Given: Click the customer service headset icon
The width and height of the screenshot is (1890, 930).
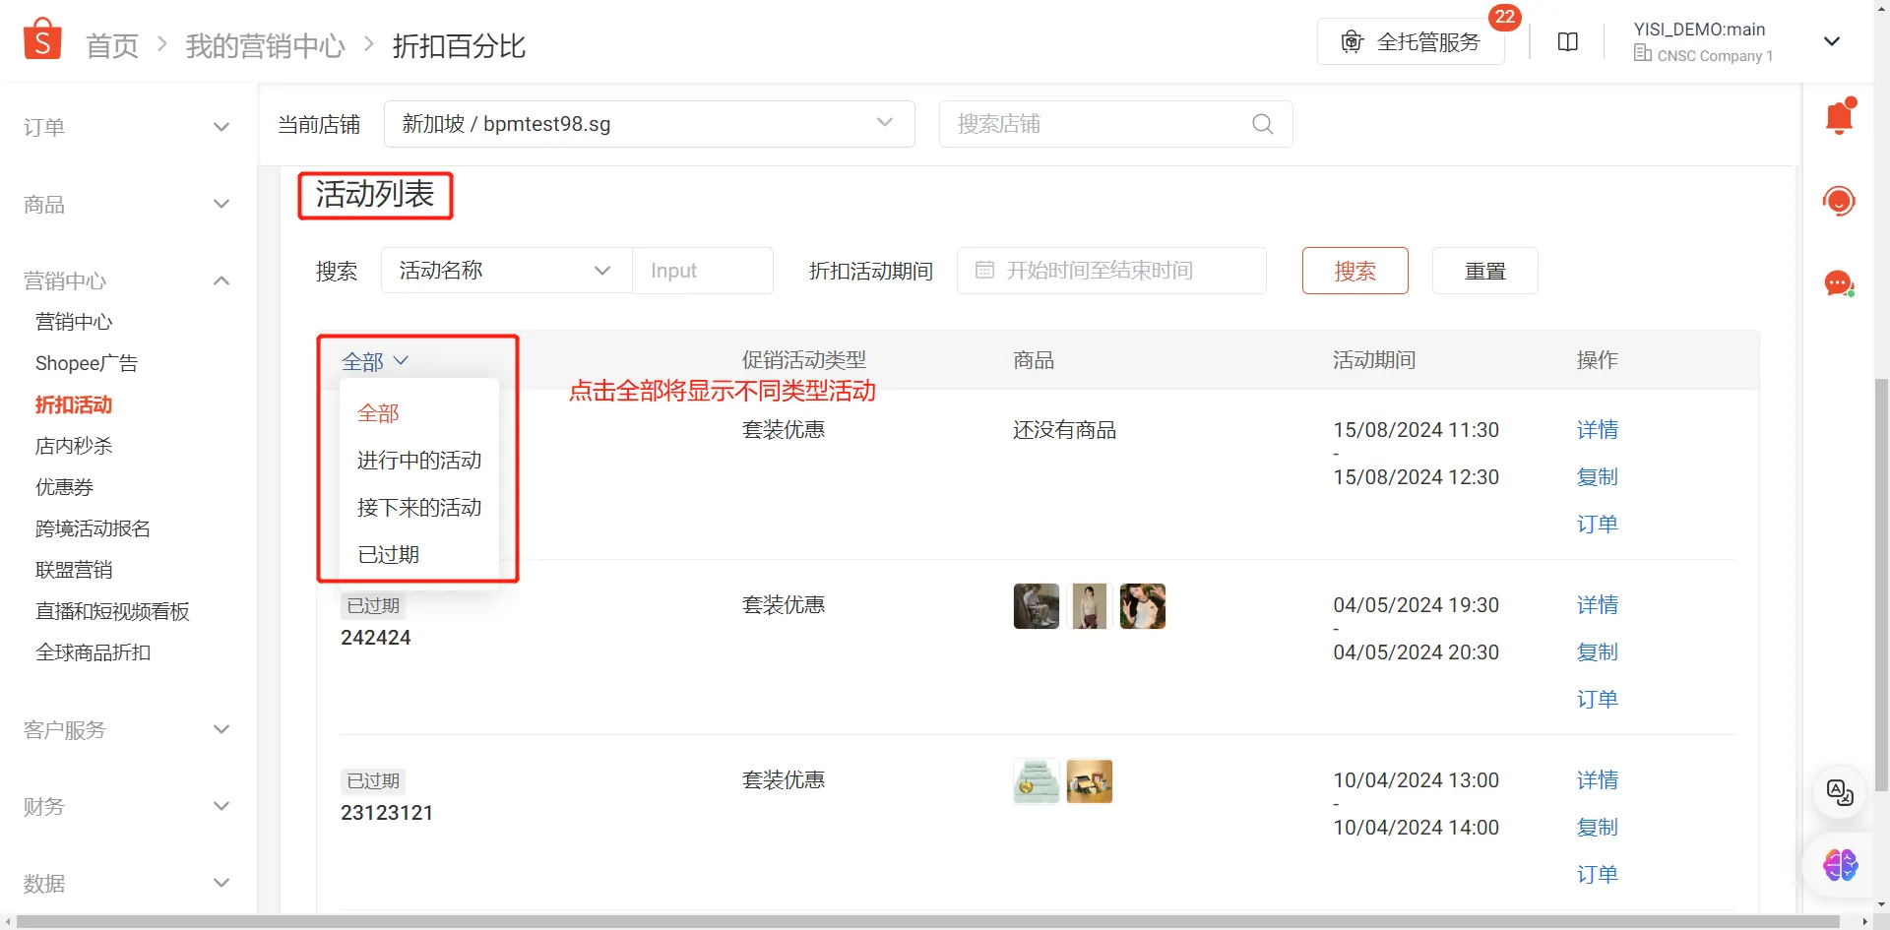Looking at the screenshot, I should 1839,200.
